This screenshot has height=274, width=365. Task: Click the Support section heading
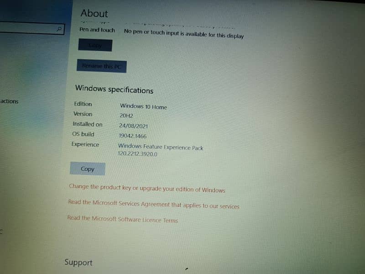point(78,263)
